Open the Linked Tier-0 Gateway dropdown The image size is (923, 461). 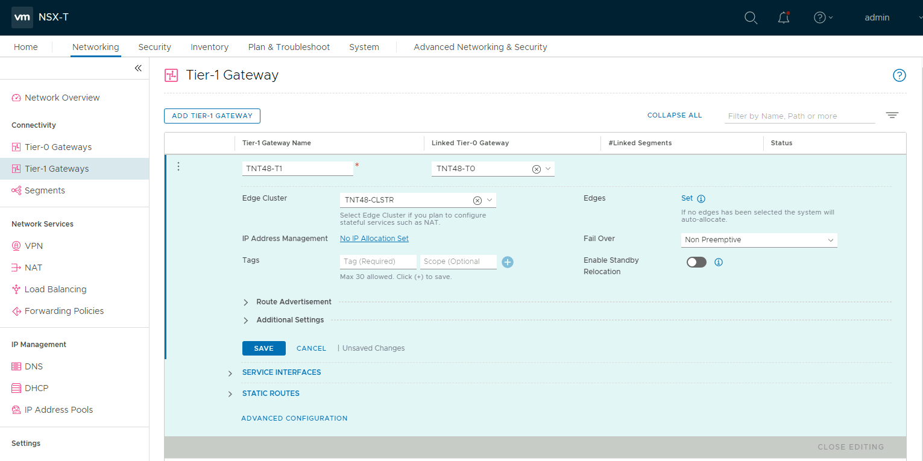[548, 169]
